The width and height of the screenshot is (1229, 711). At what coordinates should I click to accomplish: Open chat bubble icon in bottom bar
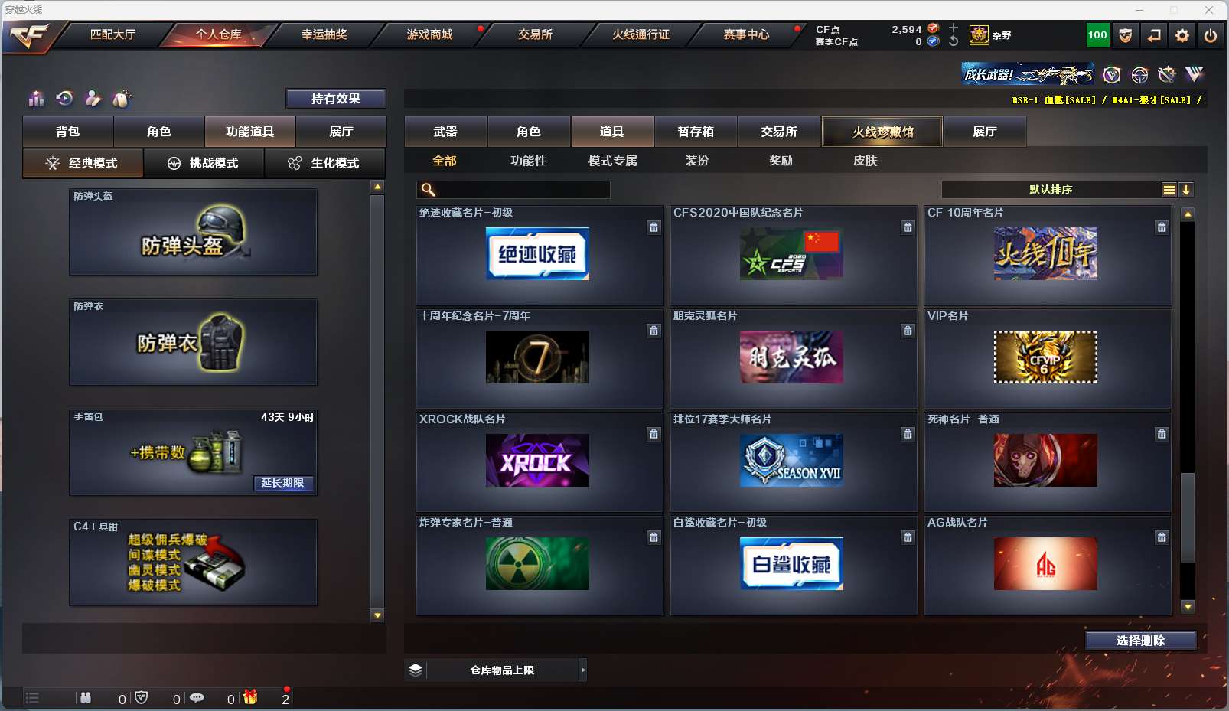pyautogui.click(x=197, y=698)
